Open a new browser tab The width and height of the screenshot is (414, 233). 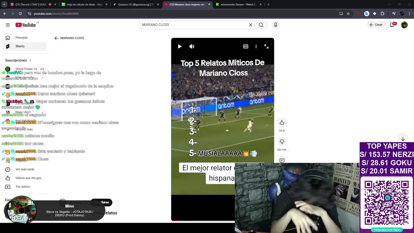point(268,5)
